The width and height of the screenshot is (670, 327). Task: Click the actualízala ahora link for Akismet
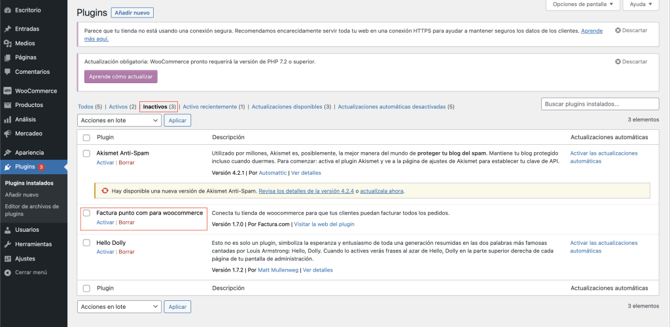381,191
